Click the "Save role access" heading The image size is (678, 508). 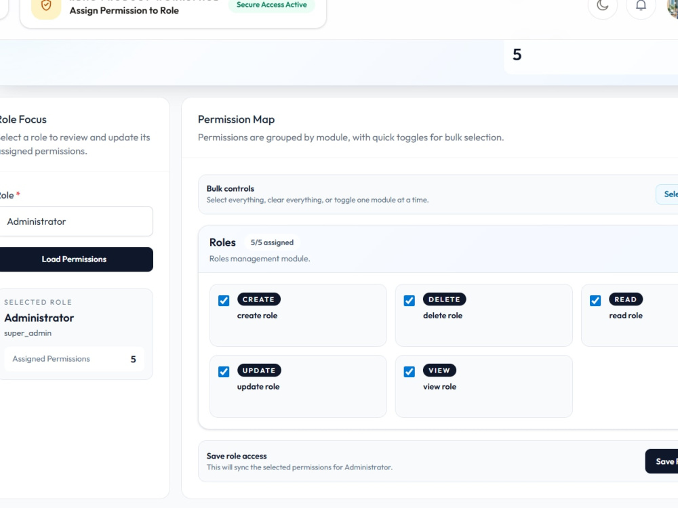(237, 456)
